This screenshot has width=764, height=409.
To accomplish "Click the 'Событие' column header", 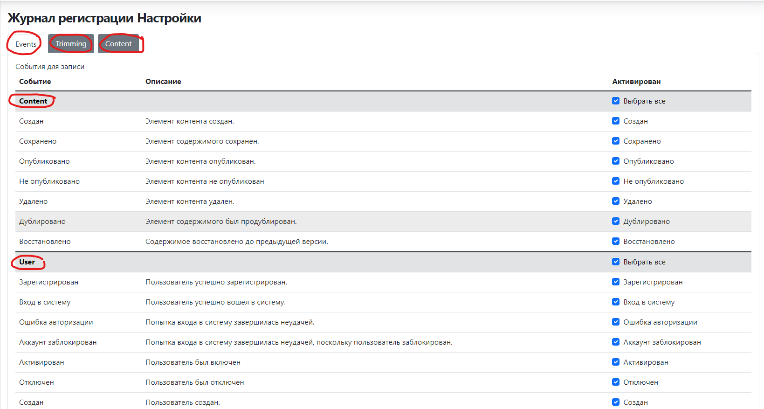I will click(x=35, y=82).
